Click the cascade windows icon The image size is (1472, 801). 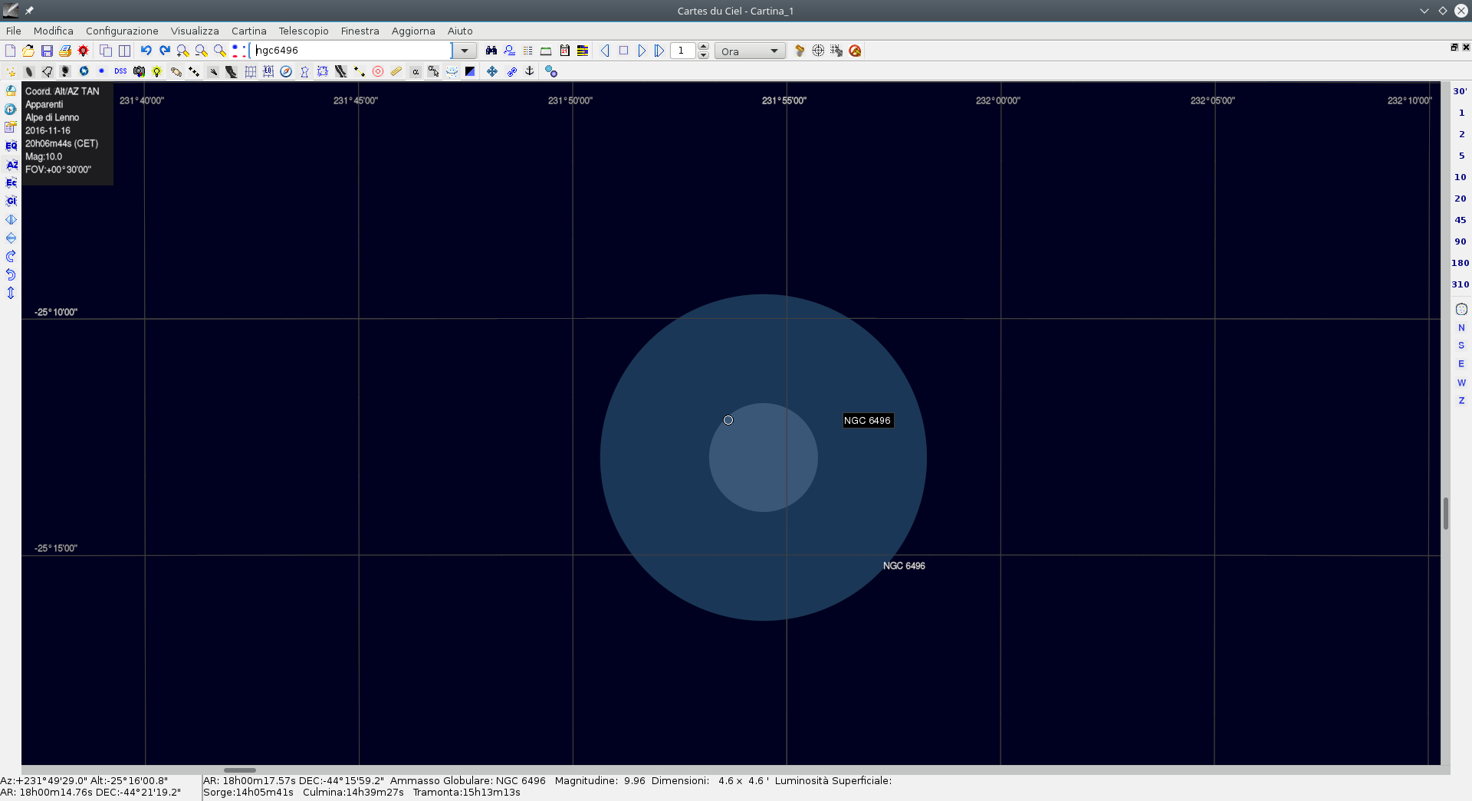tap(106, 51)
